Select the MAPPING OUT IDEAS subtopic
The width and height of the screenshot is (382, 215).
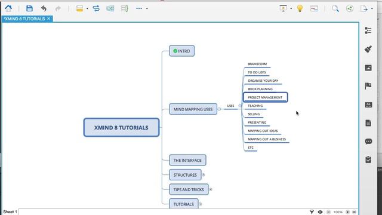pos(263,131)
